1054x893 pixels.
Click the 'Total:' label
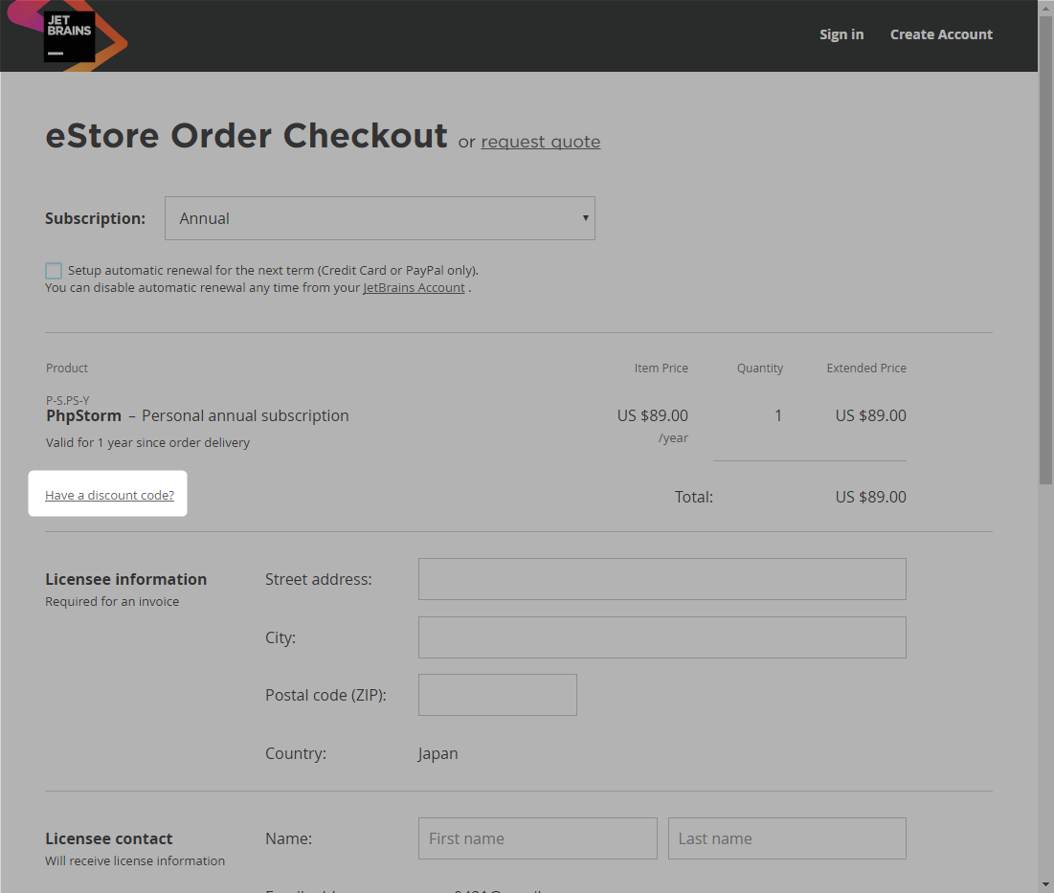(x=694, y=498)
